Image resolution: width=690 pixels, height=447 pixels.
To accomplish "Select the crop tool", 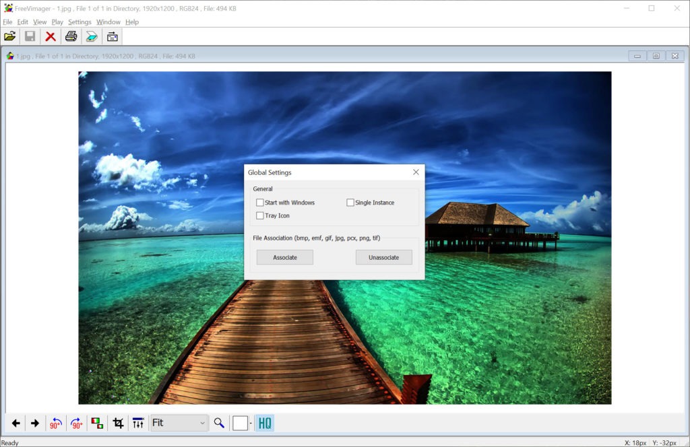I will tap(119, 423).
